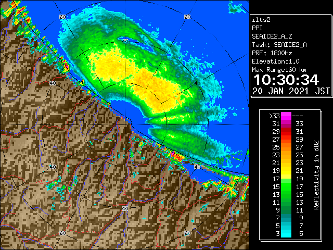Pick the red 29–31 dBZ legend swatch

pos(286,132)
